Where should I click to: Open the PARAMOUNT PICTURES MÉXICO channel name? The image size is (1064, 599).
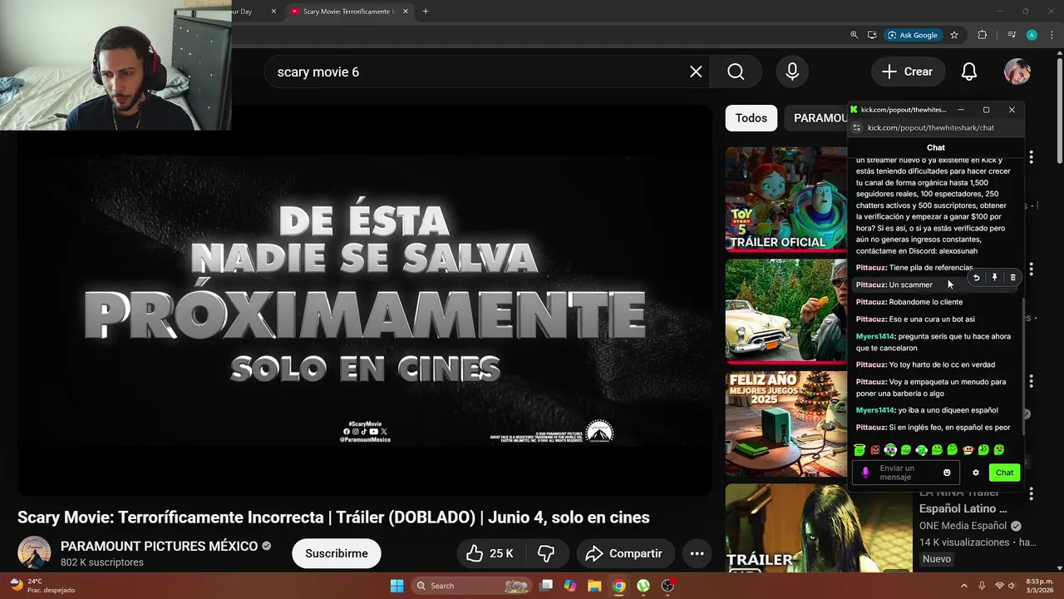tap(159, 546)
